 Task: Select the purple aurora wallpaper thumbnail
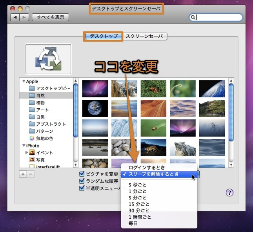(95, 89)
